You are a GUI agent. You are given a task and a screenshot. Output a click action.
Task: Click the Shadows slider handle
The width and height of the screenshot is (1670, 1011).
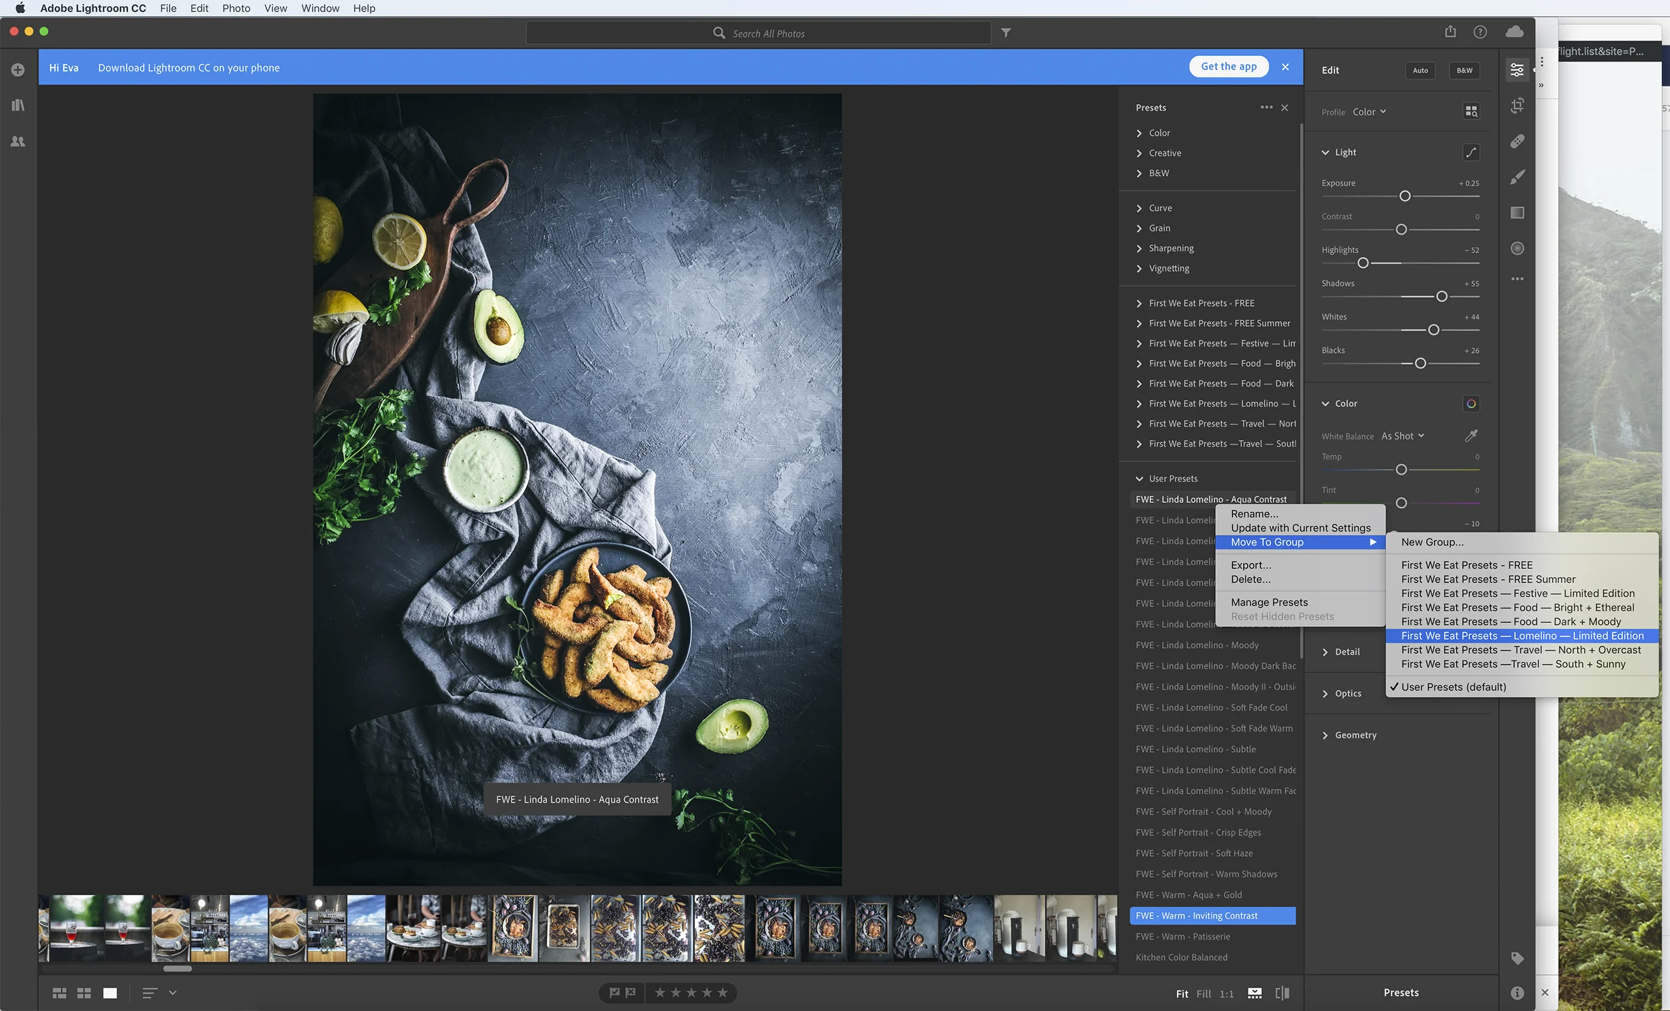[1442, 296]
